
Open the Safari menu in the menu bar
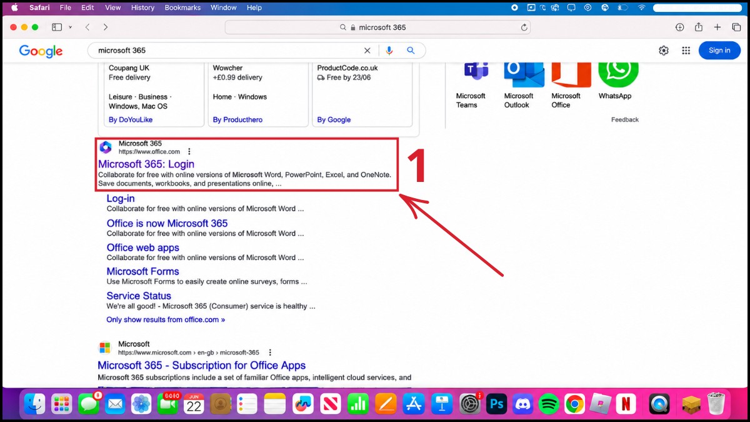(x=40, y=8)
